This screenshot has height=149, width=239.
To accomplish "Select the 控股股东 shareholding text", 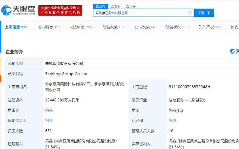I will pyautogui.click(x=81, y=144).
